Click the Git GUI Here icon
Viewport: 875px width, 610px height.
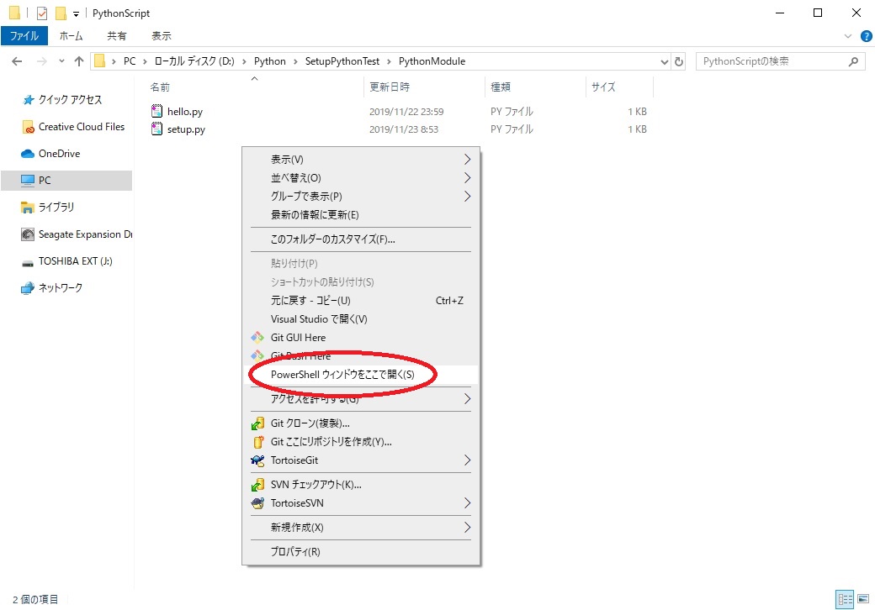click(x=257, y=337)
